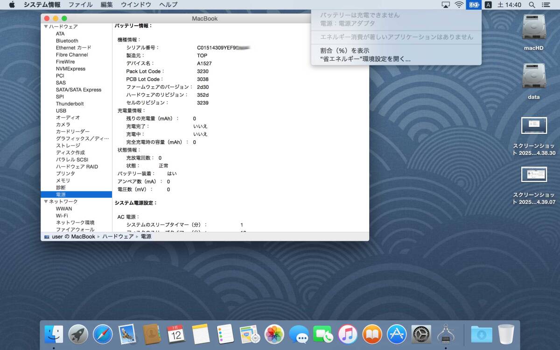
Task: Open the システム情報 application menu
Action: (42, 5)
